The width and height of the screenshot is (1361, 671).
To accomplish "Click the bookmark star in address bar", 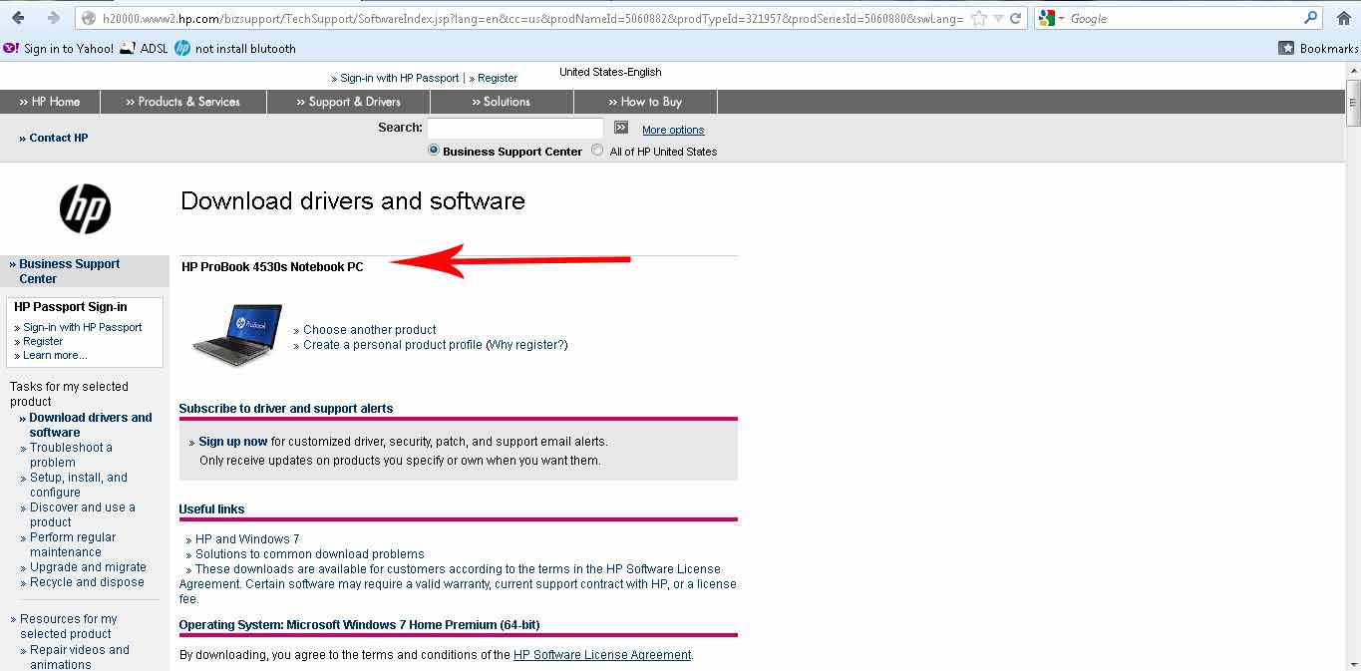I will 979,18.
